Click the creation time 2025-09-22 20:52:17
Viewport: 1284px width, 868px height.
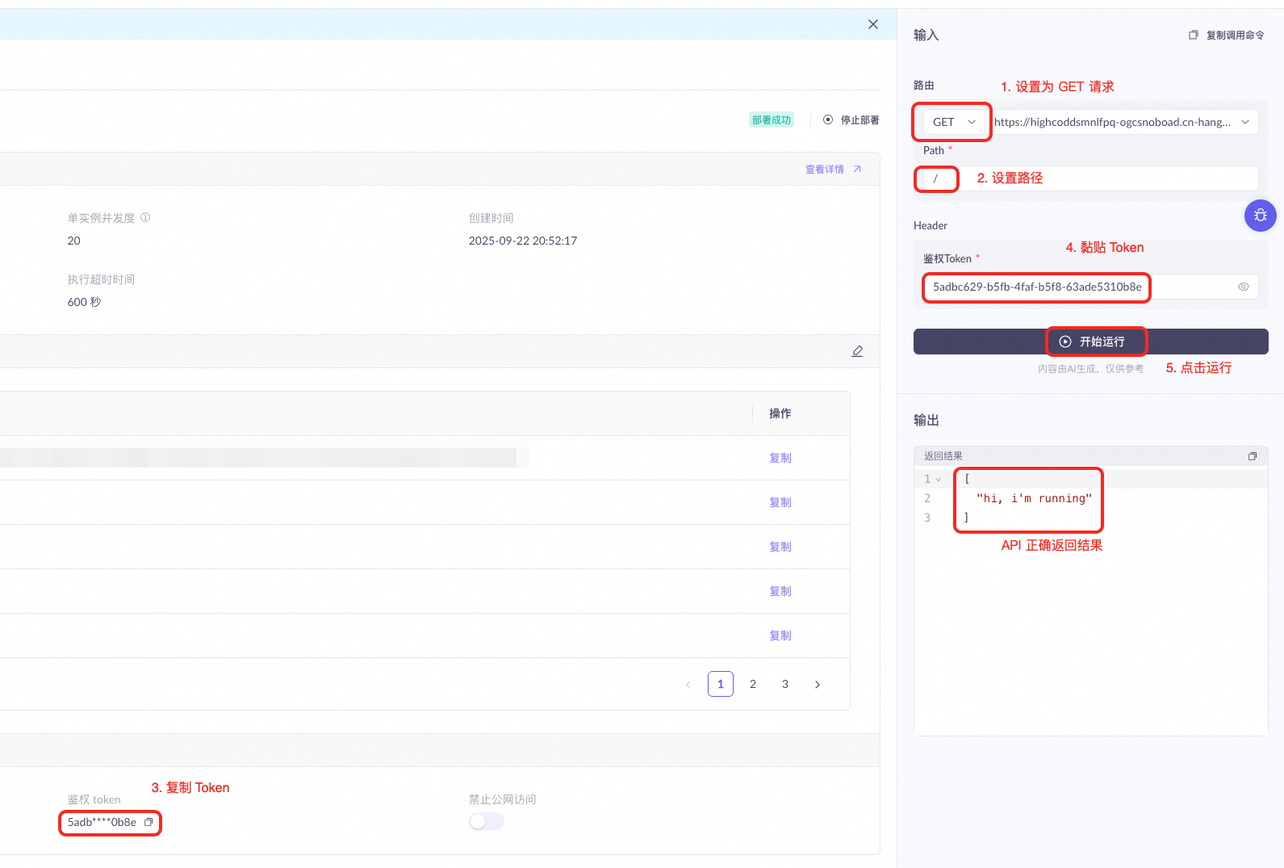point(523,241)
